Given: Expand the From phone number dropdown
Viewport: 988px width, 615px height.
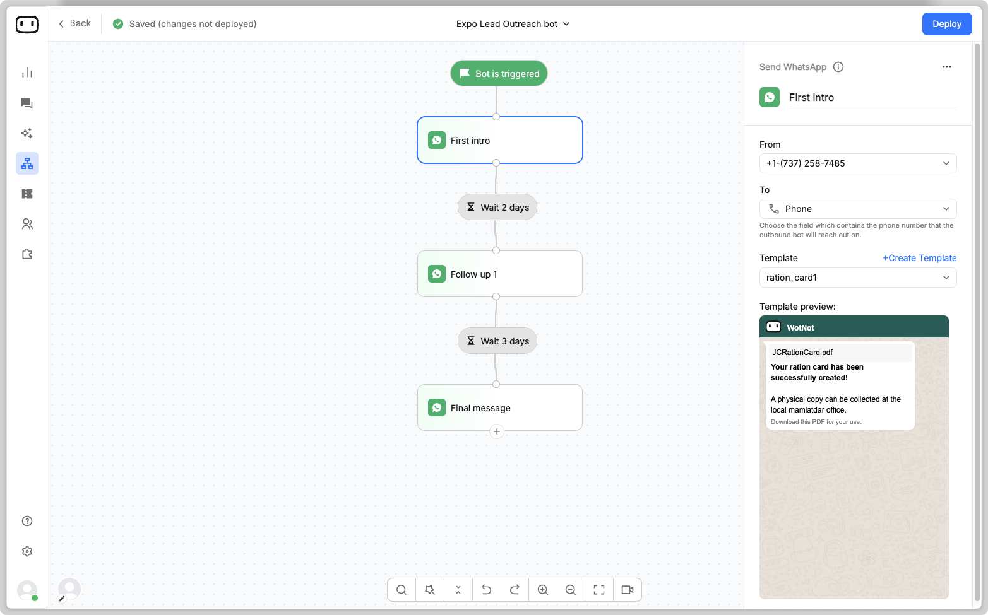Looking at the screenshot, I should pyautogui.click(x=857, y=163).
